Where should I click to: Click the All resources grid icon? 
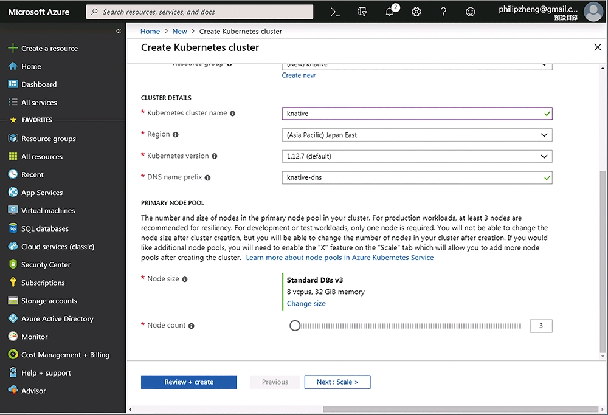point(13,156)
